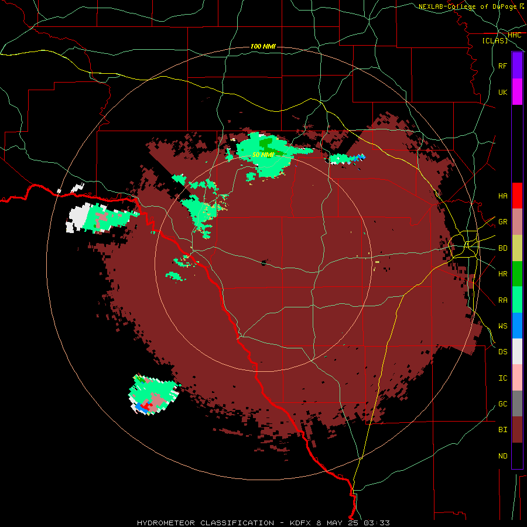Click the GC legend label
This screenshot has width=527, height=527.
coord(503,403)
